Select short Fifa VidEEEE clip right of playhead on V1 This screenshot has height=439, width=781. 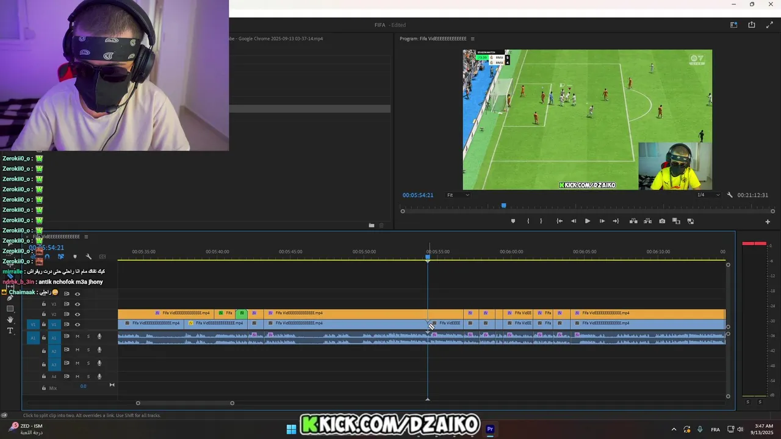446,323
